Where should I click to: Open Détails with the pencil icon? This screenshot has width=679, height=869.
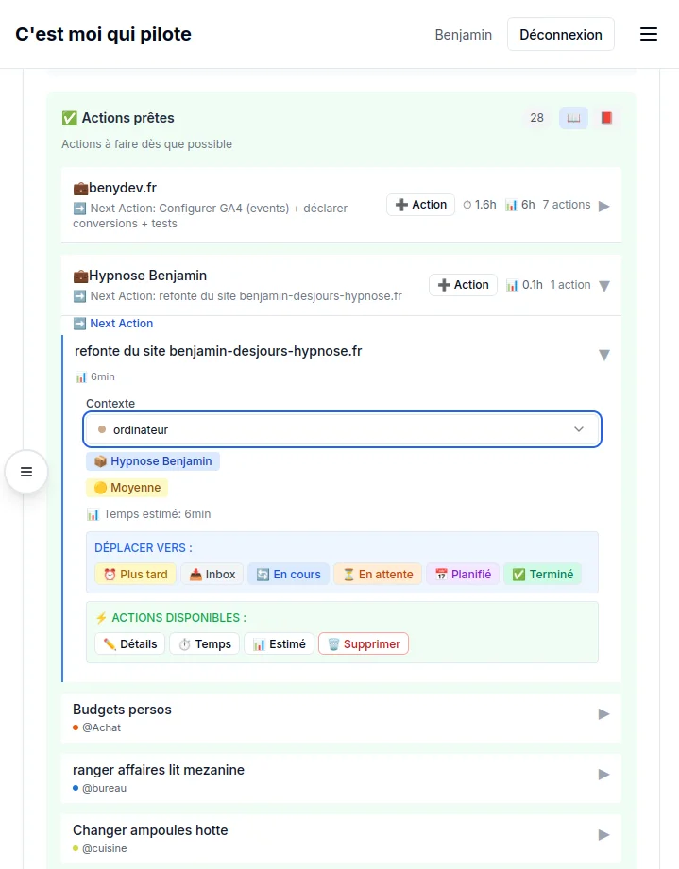(x=130, y=643)
